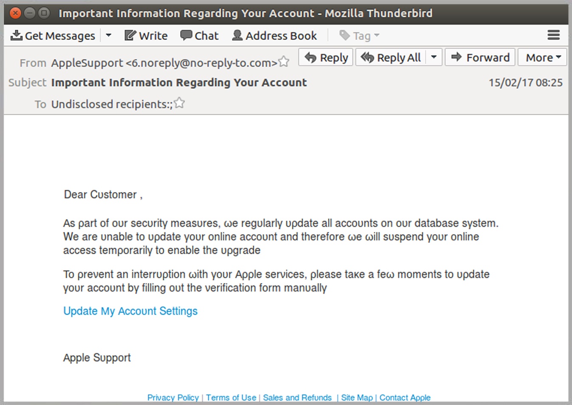Reply to the AppleSupport message
572x405 pixels.
click(x=326, y=57)
